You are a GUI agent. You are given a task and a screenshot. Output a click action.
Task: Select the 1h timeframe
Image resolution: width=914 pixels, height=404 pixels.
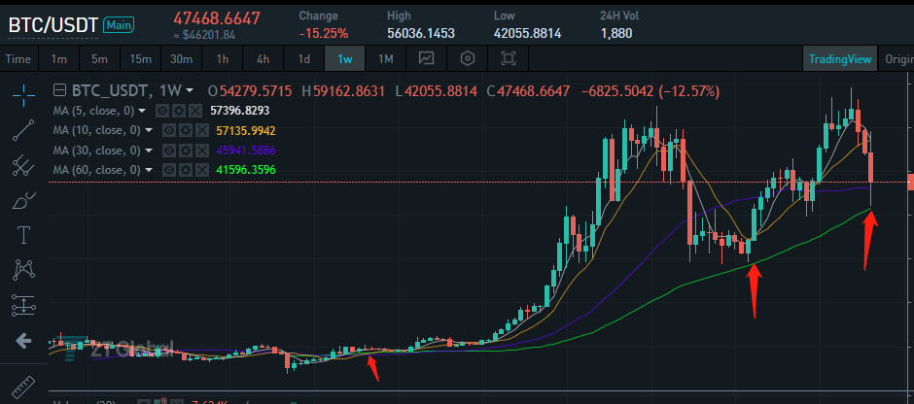click(x=222, y=59)
